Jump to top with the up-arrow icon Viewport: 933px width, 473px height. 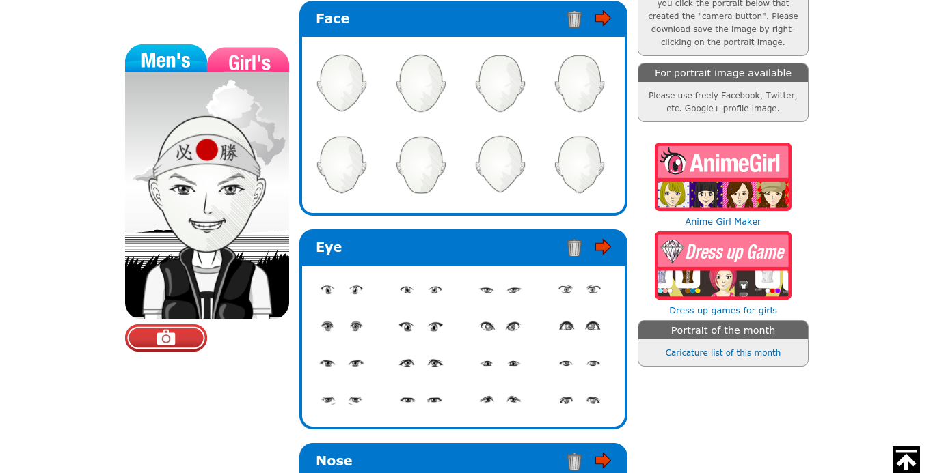[906, 459]
